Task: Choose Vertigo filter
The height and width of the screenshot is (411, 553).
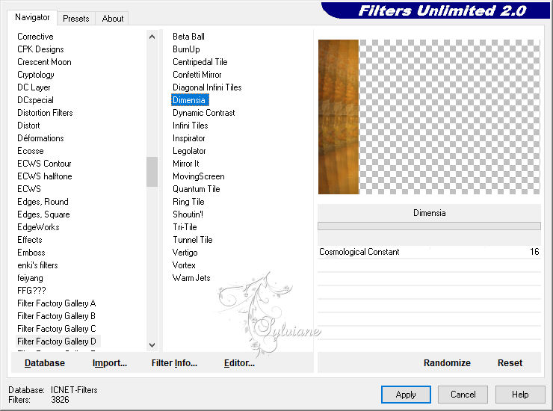Action: click(x=185, y=253)
